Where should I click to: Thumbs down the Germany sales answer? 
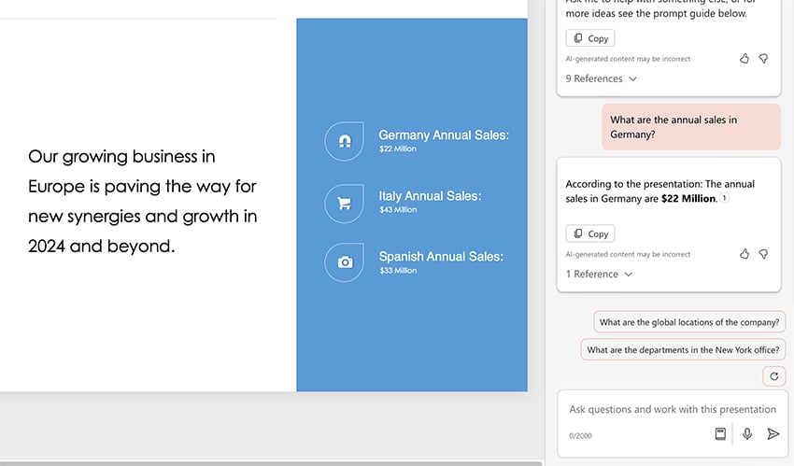763,253
